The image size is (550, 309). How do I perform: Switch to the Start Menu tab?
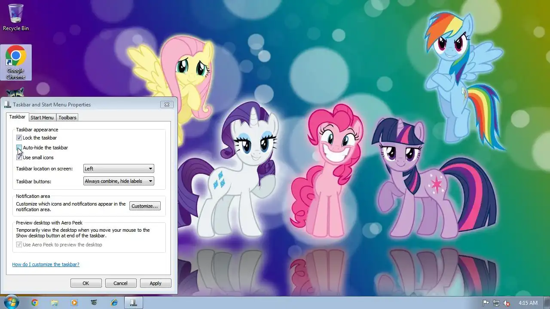(42, 118)
